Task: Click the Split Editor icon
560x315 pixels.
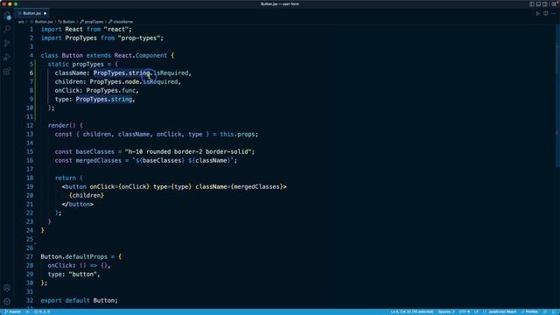Action: coord(546,13)
